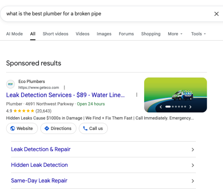Click the chevron on the Leak Detection & Repair row
Screen dimensions: 223x196
[x=193, y=150]
